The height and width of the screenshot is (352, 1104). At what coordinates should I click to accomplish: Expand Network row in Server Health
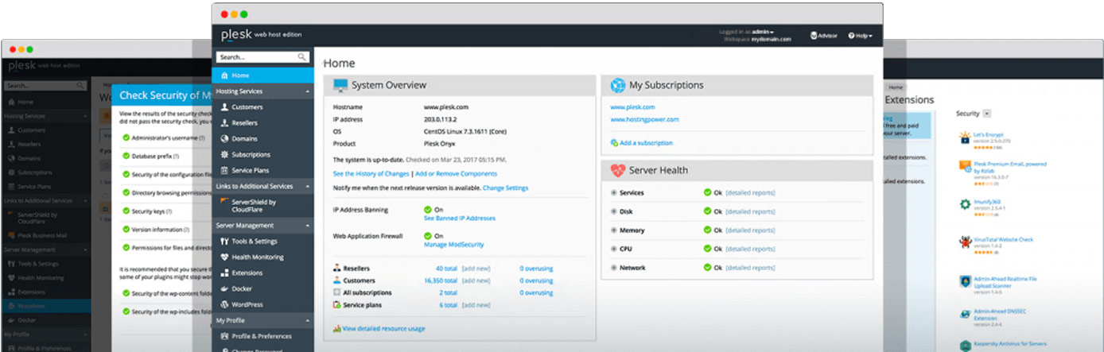tap(613, 269)
